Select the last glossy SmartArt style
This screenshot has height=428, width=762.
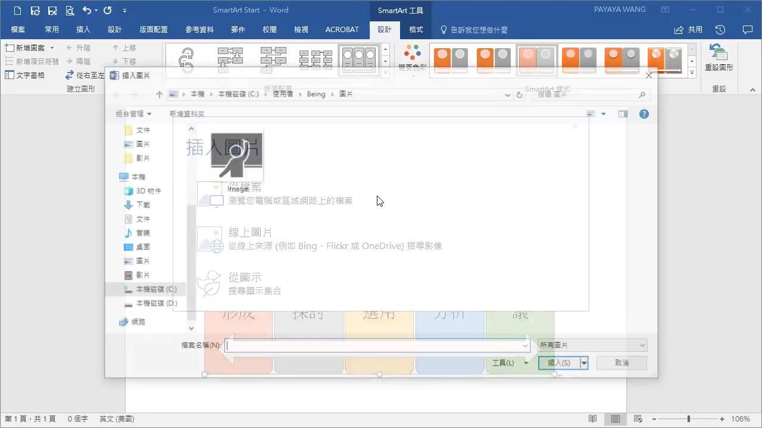tap(666, 59)
